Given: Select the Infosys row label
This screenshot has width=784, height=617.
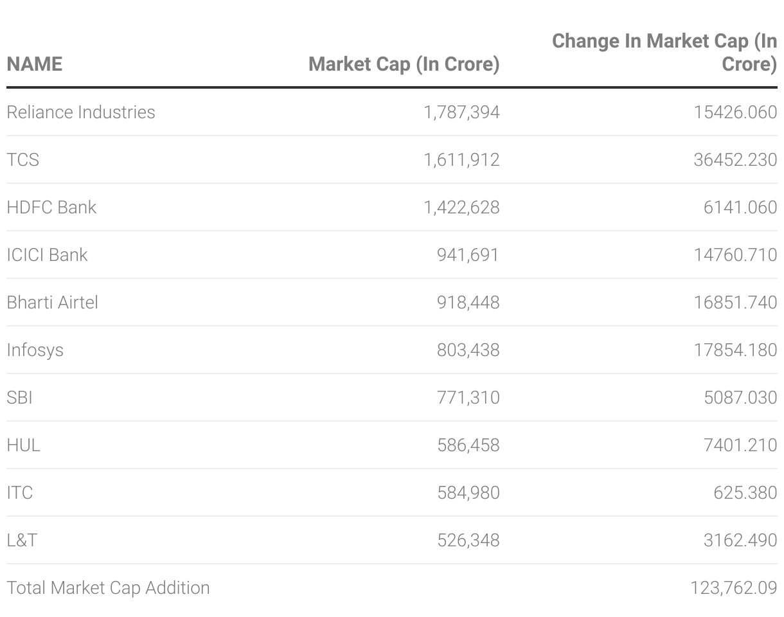Looking at the screenshot, I should [35, 350].
